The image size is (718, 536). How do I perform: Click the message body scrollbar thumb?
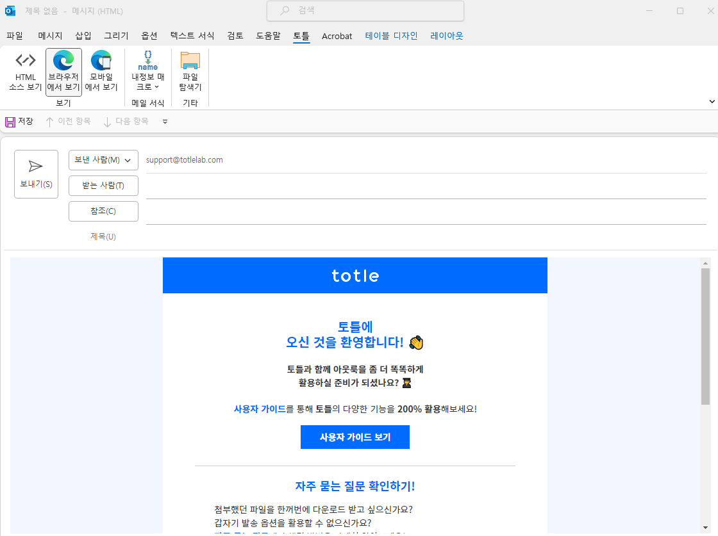(x=705, y=336)
